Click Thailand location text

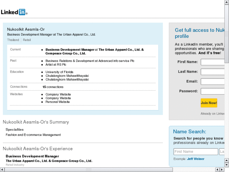coord(13,40)
